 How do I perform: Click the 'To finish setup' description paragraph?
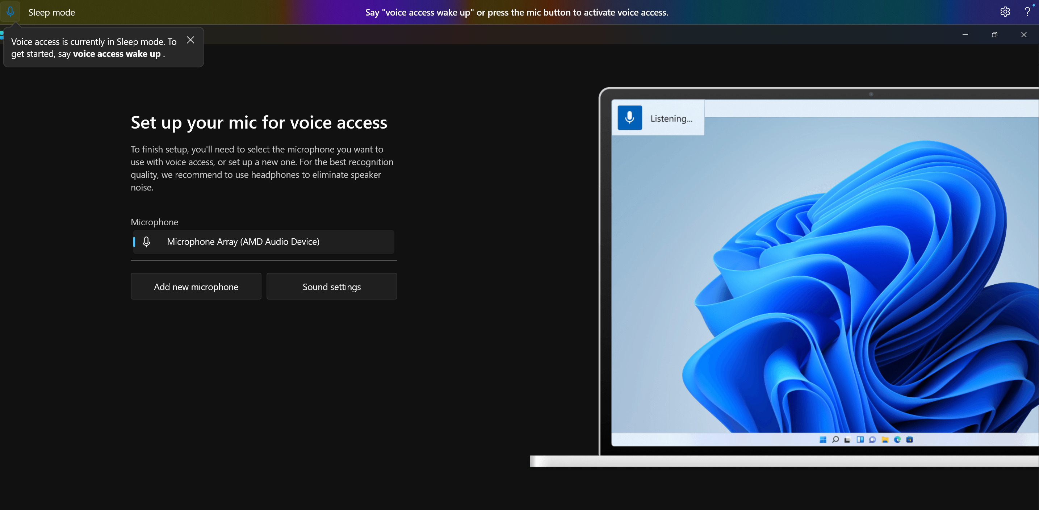pyautogui.click(x=262, y=168)
